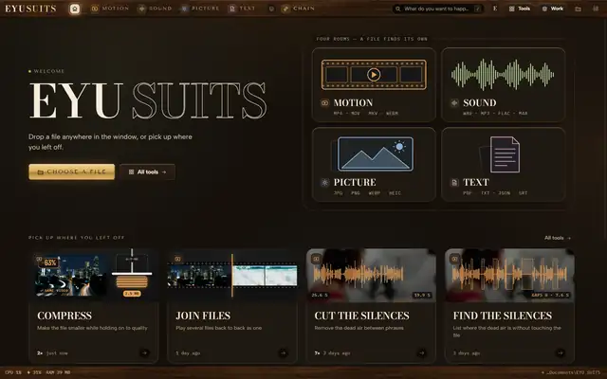Viewport: 607px width, 379px height.
Task: Click the camera icon on Join Files thumbnail
Action: tap(177, 259)
